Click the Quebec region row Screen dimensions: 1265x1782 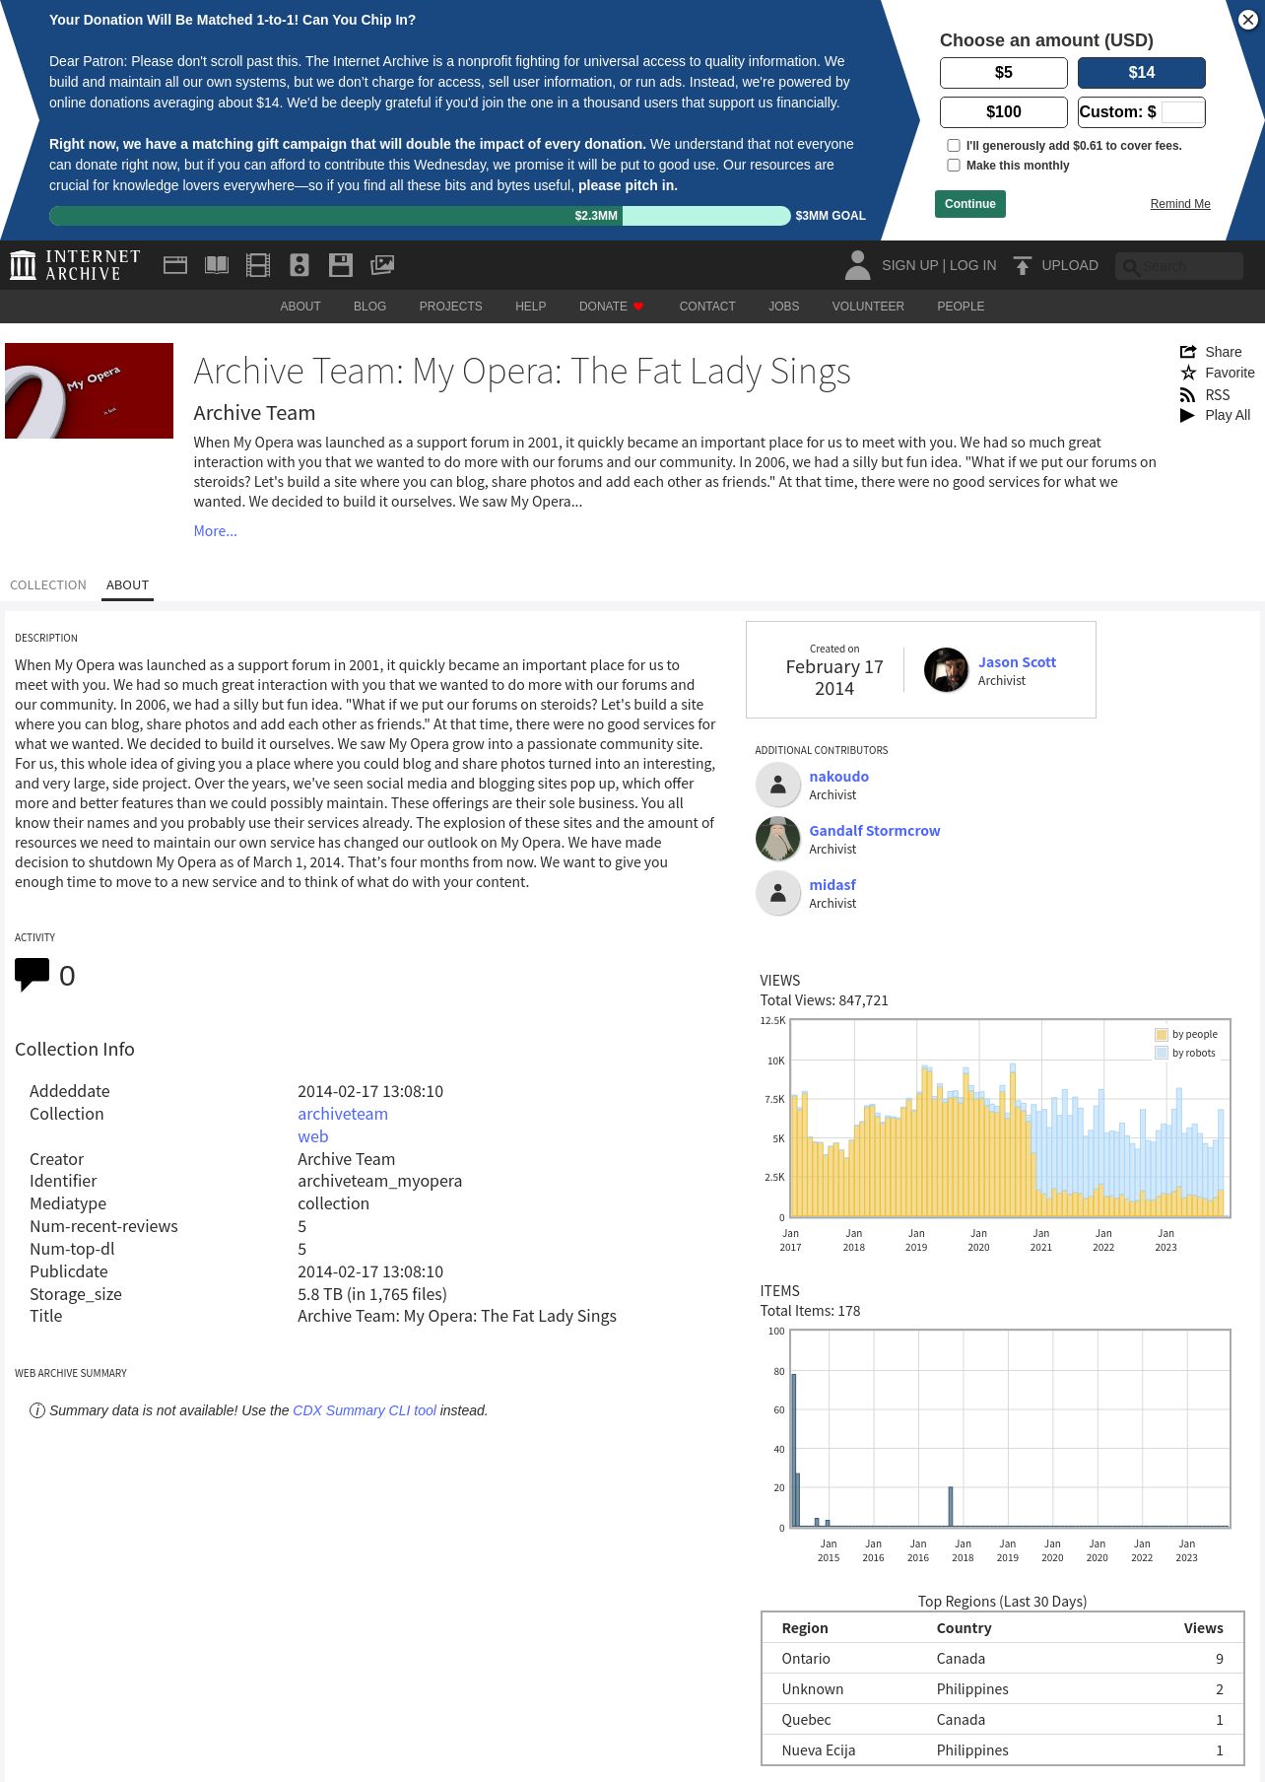(1002, 1720)
